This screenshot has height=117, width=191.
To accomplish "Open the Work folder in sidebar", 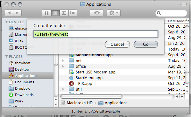I will click(16, 101).
